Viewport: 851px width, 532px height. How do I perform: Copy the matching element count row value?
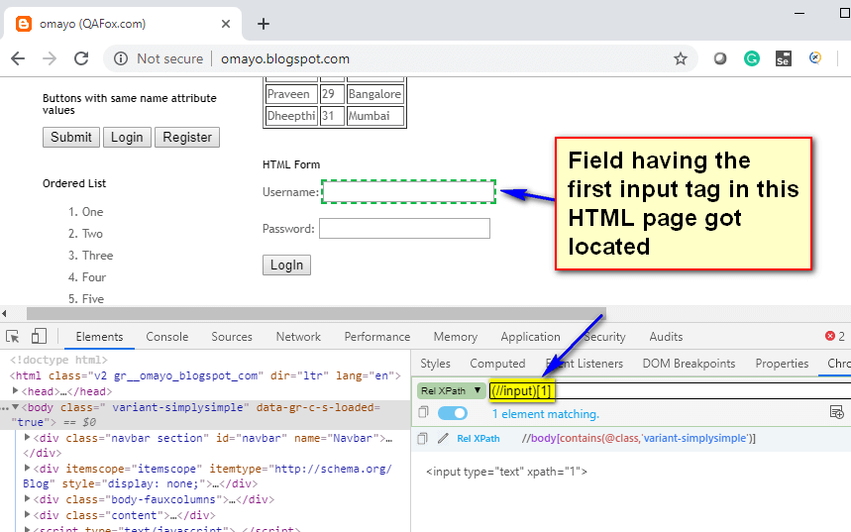click(423, 412)
